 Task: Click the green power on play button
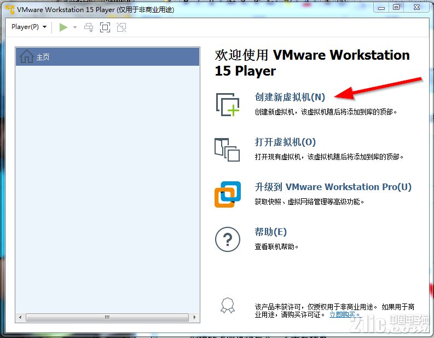(x=63, y=27)
